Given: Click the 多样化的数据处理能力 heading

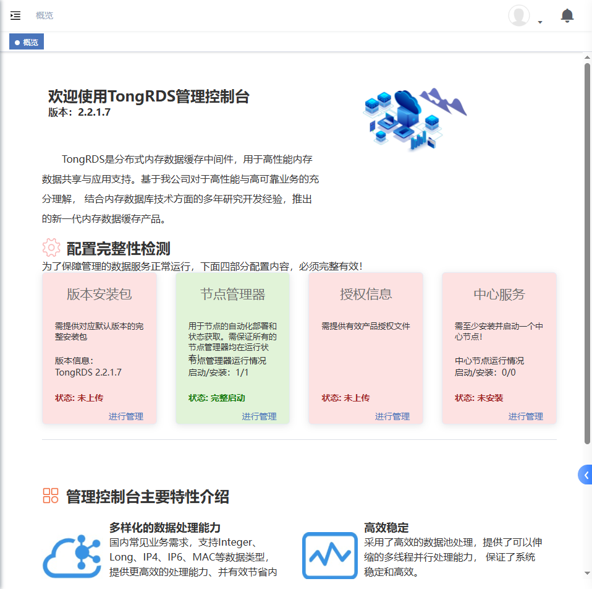Looking at the screenshot, I should pyautogui.click(x=165, y=527).
